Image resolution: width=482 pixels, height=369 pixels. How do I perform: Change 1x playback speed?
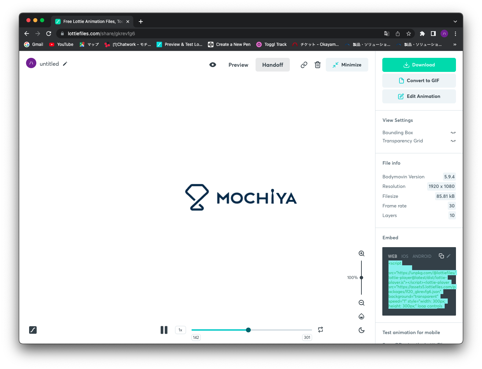pyautogui.click(x=180, y=330)
